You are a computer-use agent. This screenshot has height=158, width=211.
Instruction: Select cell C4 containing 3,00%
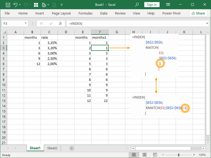(x=49, y=53)
